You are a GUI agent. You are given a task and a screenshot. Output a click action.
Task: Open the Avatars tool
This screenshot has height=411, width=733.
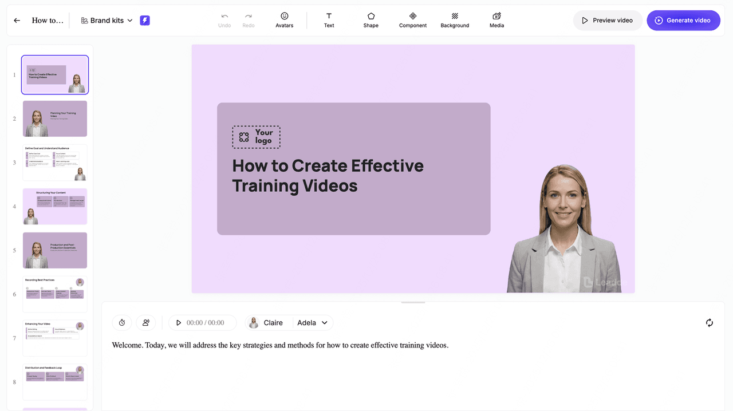(x=285, y=20)
